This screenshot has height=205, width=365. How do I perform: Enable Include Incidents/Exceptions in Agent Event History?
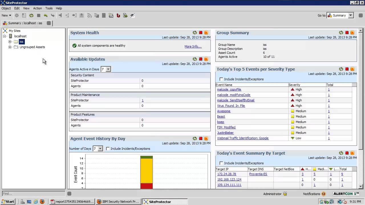tap(108, 149)
